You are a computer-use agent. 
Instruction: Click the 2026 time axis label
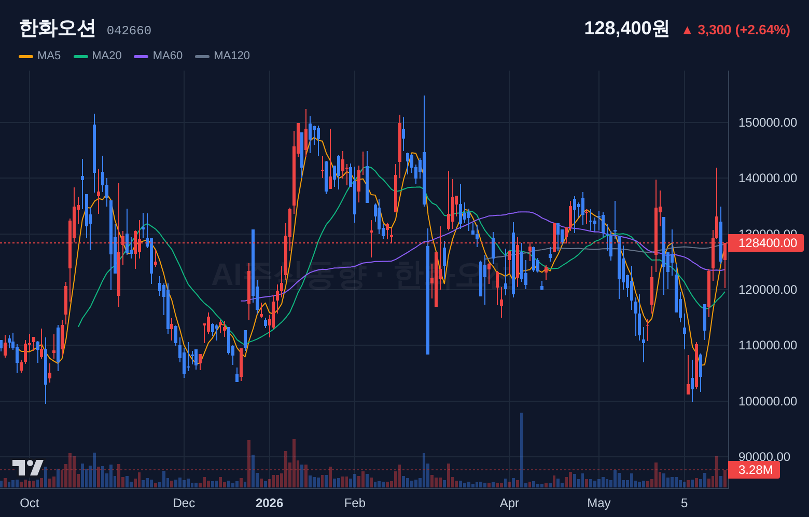coord(270,503)
